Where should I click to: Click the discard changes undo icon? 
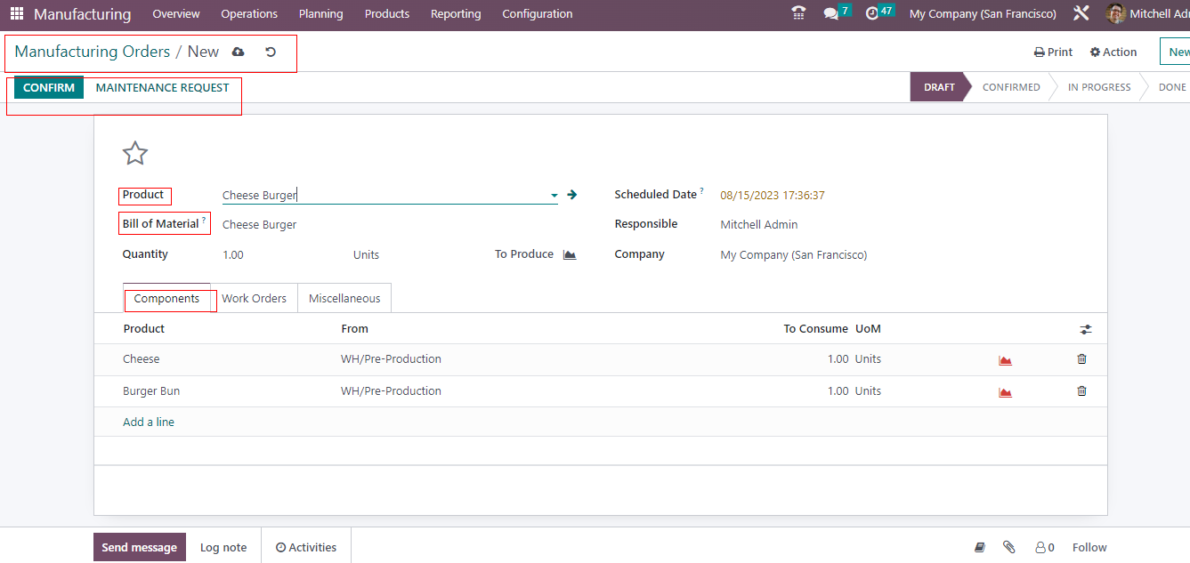tap(271, 52)
